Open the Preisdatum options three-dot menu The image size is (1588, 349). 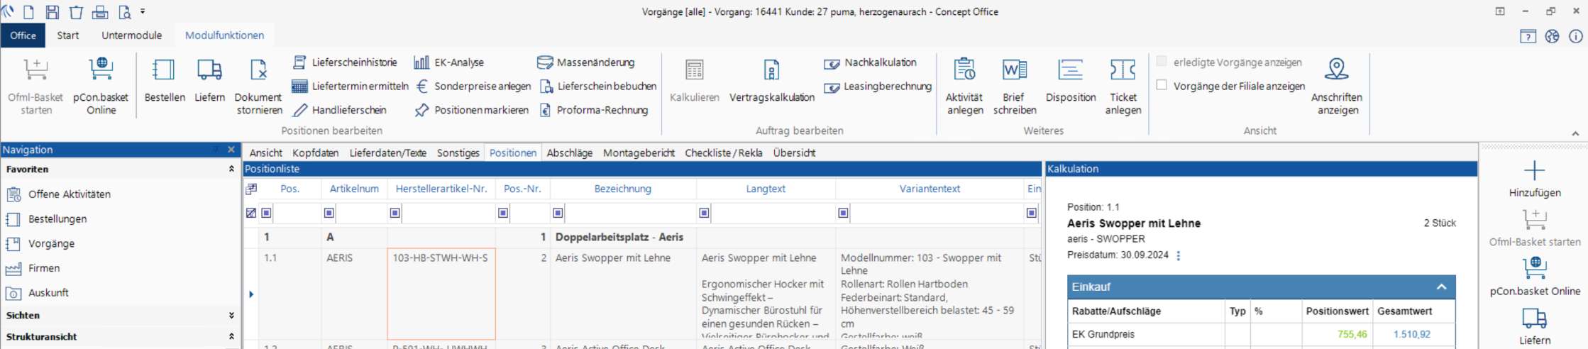1179,256
